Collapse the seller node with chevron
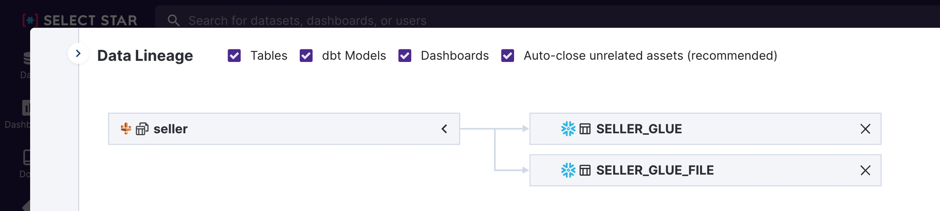Image resolution: width=940 pixels, height=211 pixels. point(444,129)
